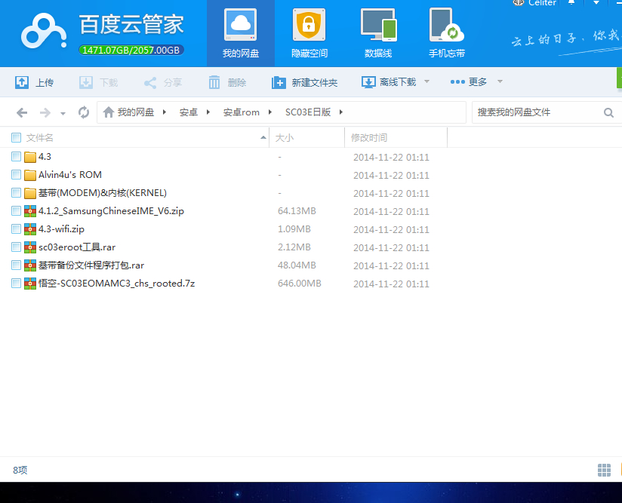The height and width of the screenshot is (503, 622).
Task: Check the 4.3 folder checkbox
Action: coord(17,157)
